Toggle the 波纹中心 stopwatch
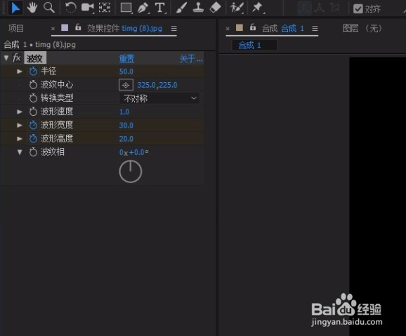Screen dimensions: 406x336 pos(33,85)
